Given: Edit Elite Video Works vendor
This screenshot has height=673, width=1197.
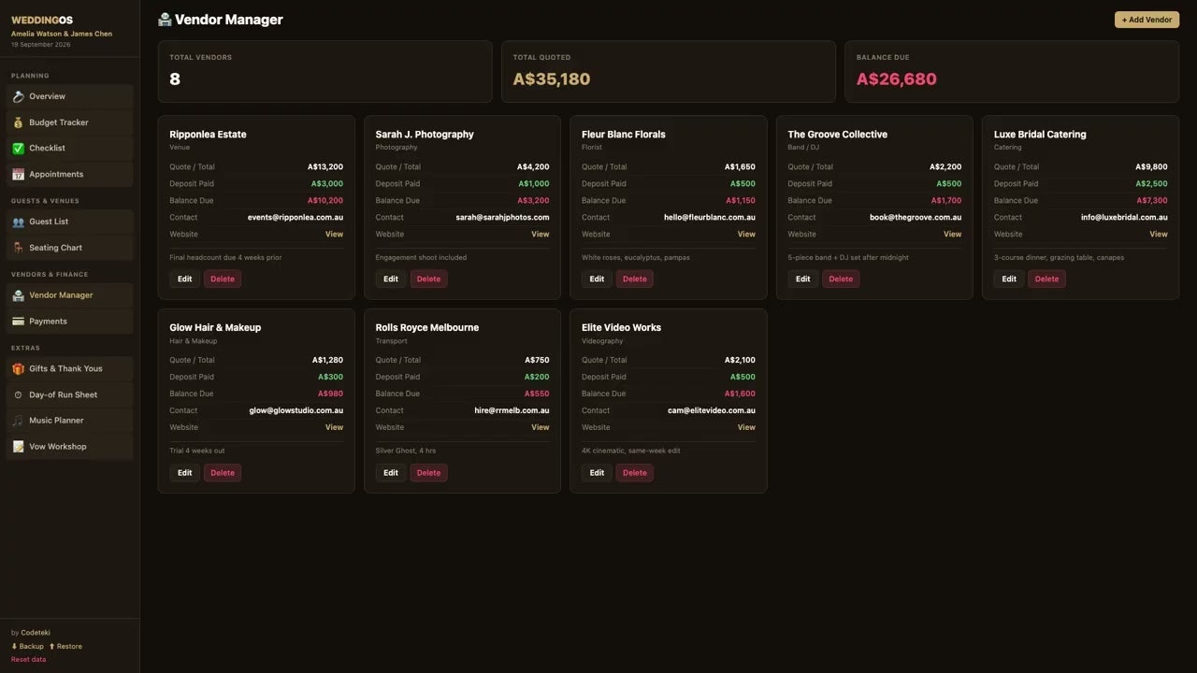Looking at the screenshot, I should coord(597,473).
